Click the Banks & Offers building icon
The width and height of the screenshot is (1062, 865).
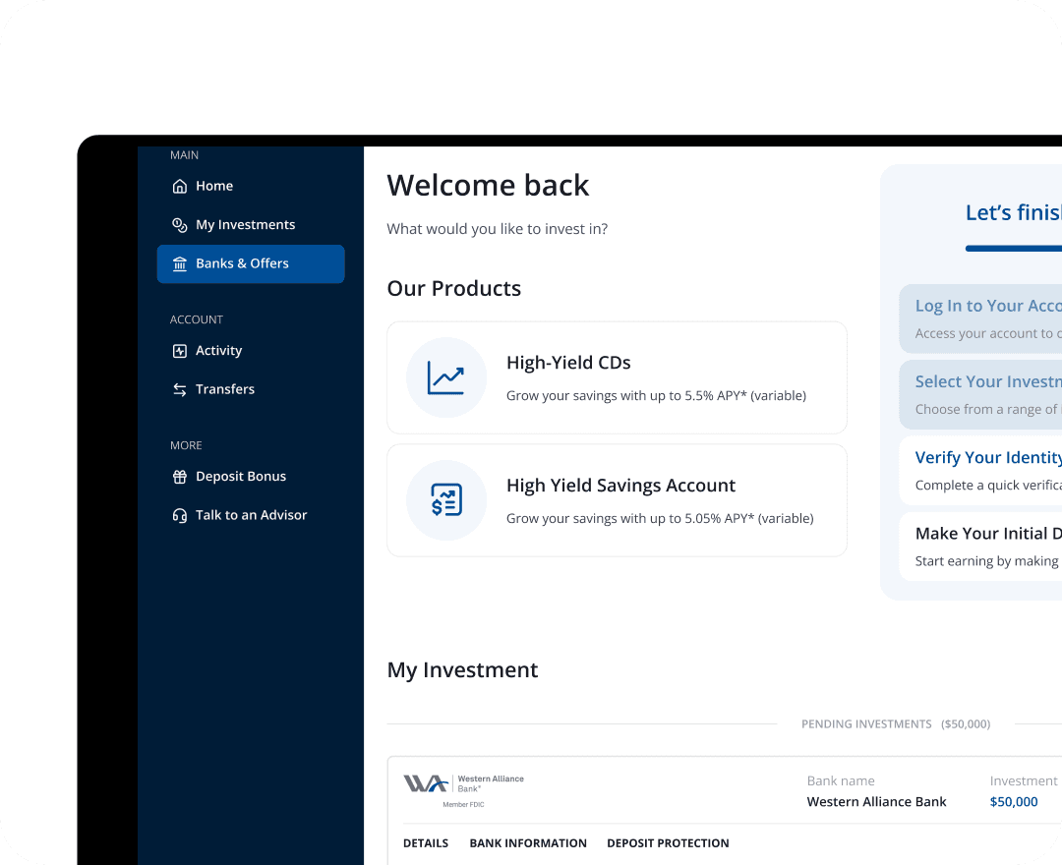[x=179, y=263]
